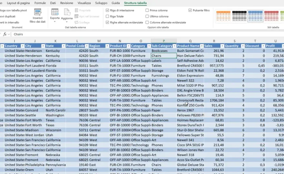Click the grayed Proprietà icon
The height and width of the screenshot is (174, 284).
point(76,10)
